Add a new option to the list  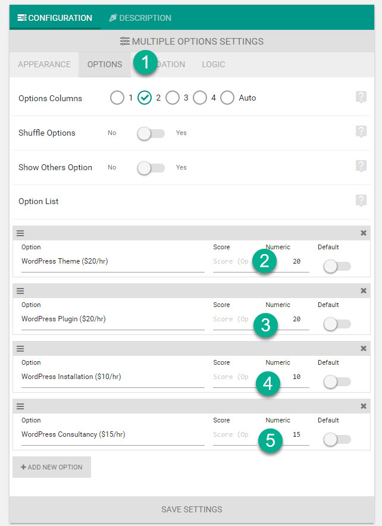(52, 467)
